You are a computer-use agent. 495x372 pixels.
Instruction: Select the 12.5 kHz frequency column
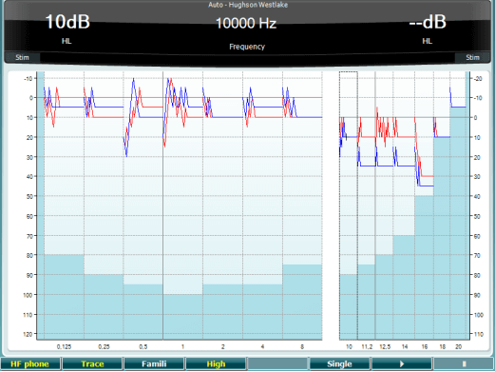click(384, 206)
